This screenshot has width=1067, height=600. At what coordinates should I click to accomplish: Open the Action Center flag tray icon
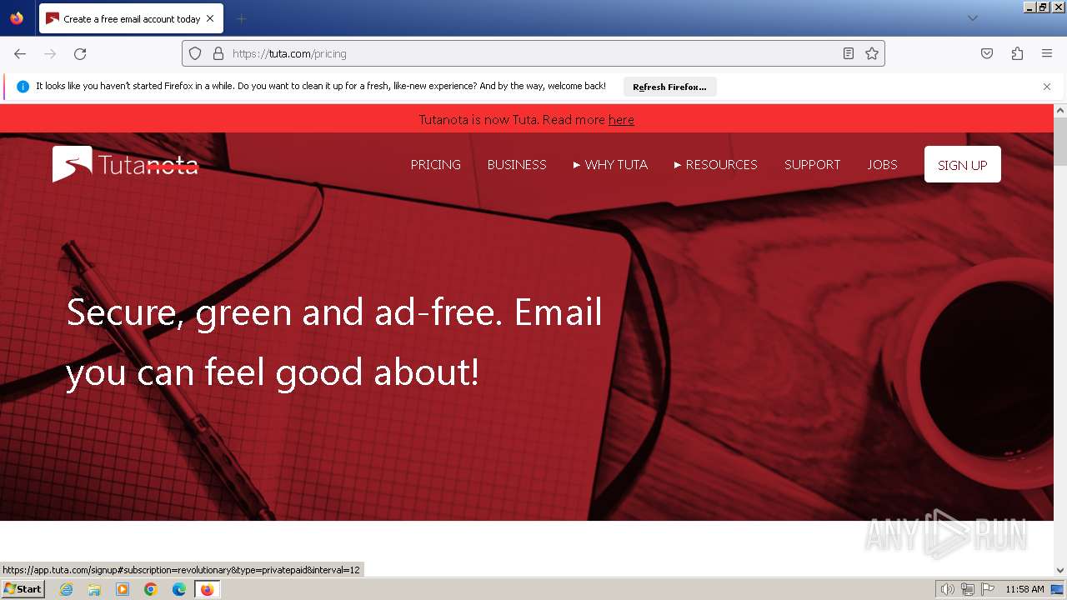988,589
